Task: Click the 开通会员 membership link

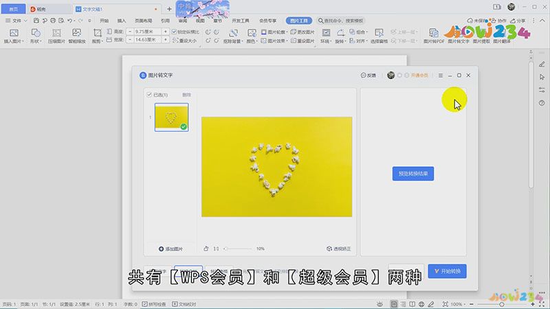Action: tap(419, 76)
